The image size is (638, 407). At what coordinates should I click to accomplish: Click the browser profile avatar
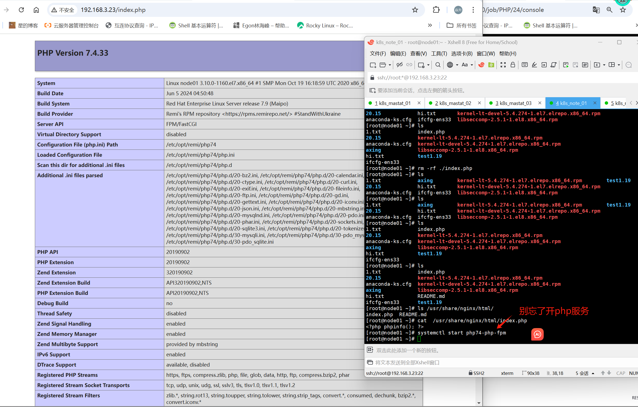click(458, 10)
